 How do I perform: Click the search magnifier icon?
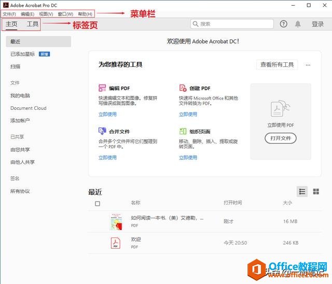[x=196, y=24]
